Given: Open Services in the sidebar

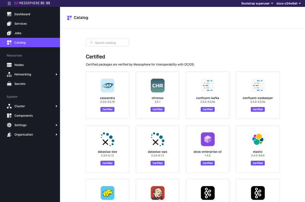Looking at the screenshot, I should point(21,24).
